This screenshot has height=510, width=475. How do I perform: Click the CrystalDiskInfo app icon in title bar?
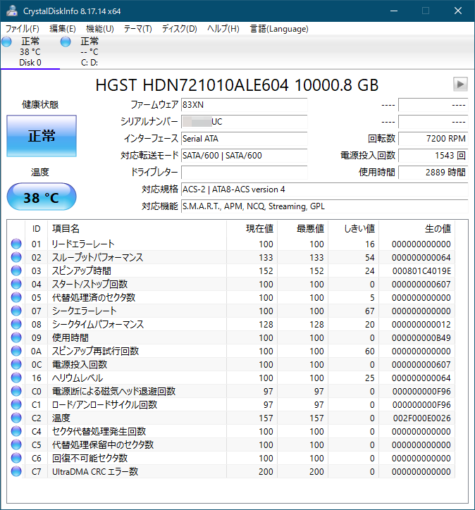click(x=12, y=11)
